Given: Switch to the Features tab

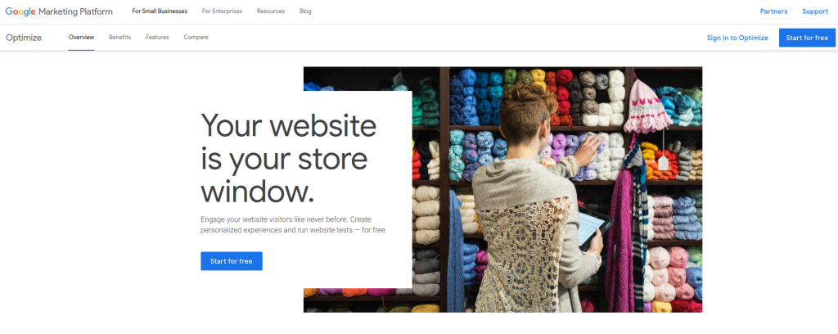Looking at the screenshot, I should (x=157, y=38).
